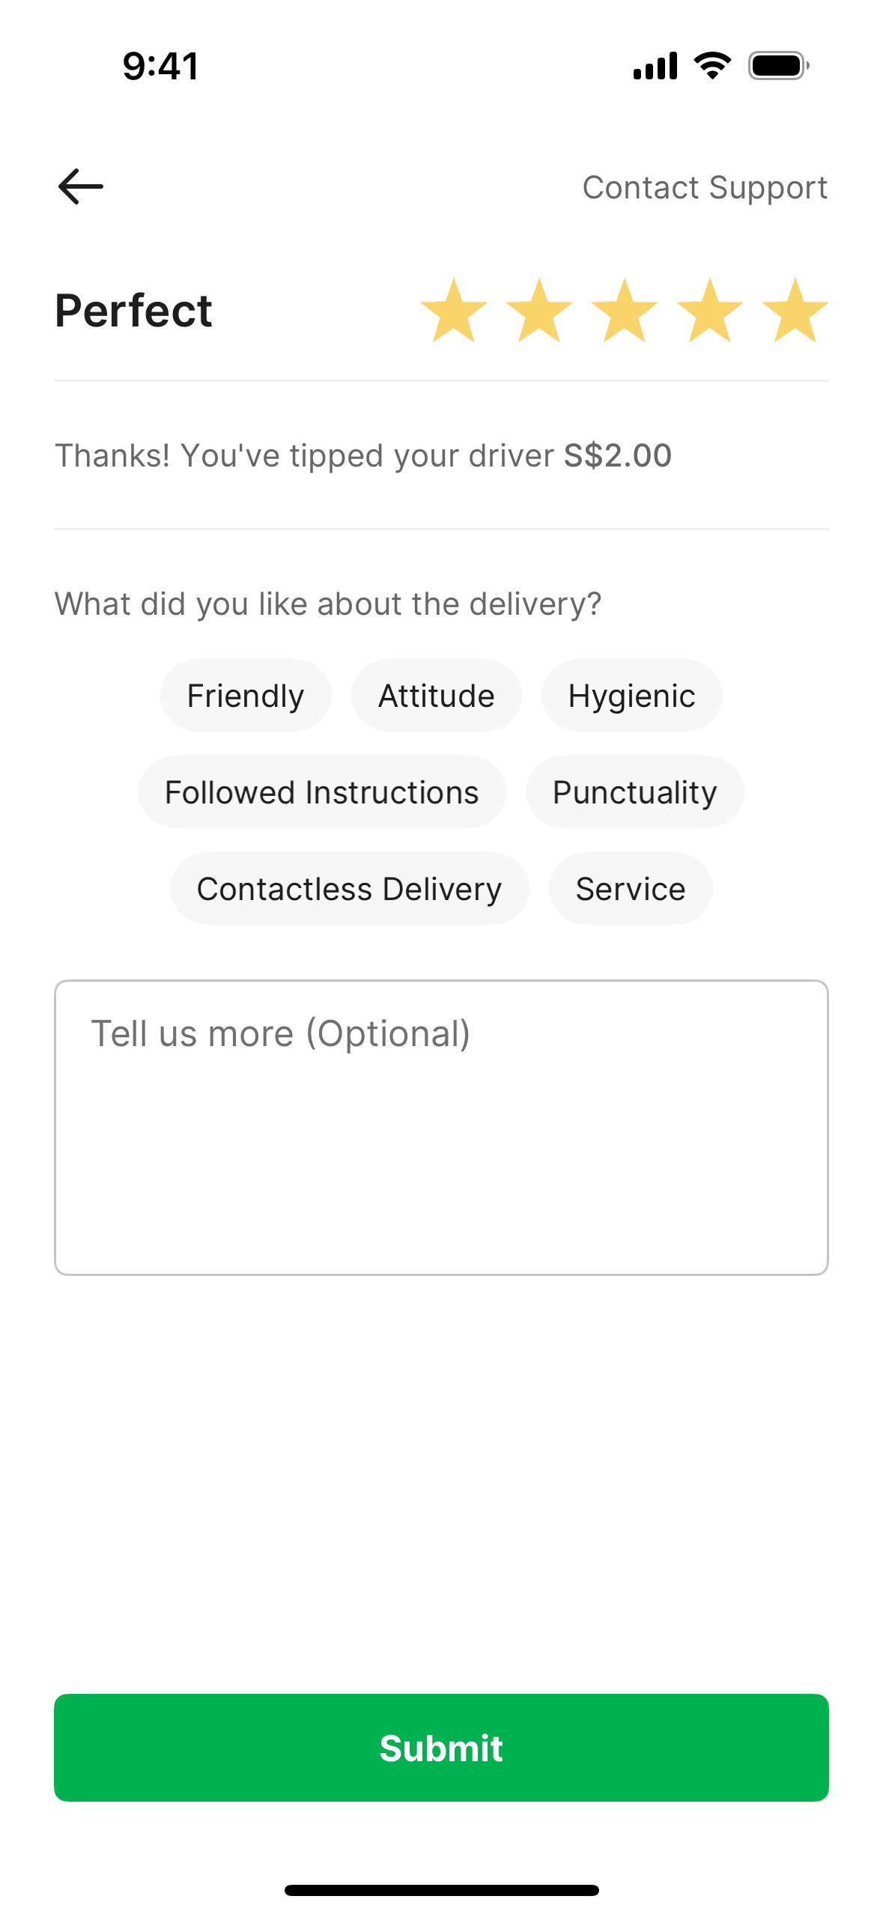This screenshot has height=1914, width=883.
Task: Tap the home indicator bar
Action: pos(441,1890)
